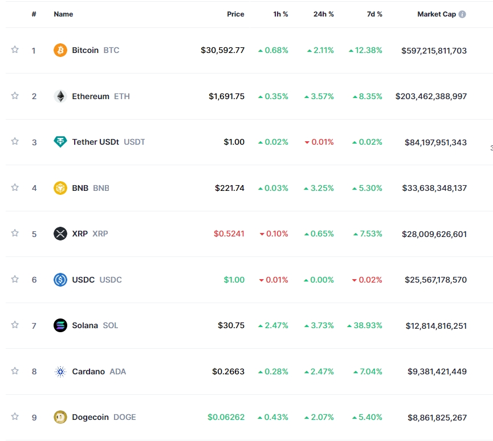This screenshot has height=441, width=493.
Task: Click the Cardano logo icon
Action: [60, 371]
